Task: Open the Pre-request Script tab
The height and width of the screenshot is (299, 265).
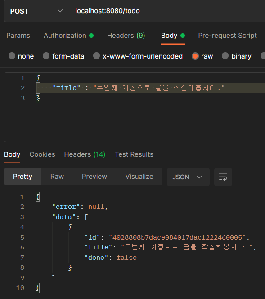Action: tap(227, 36)
